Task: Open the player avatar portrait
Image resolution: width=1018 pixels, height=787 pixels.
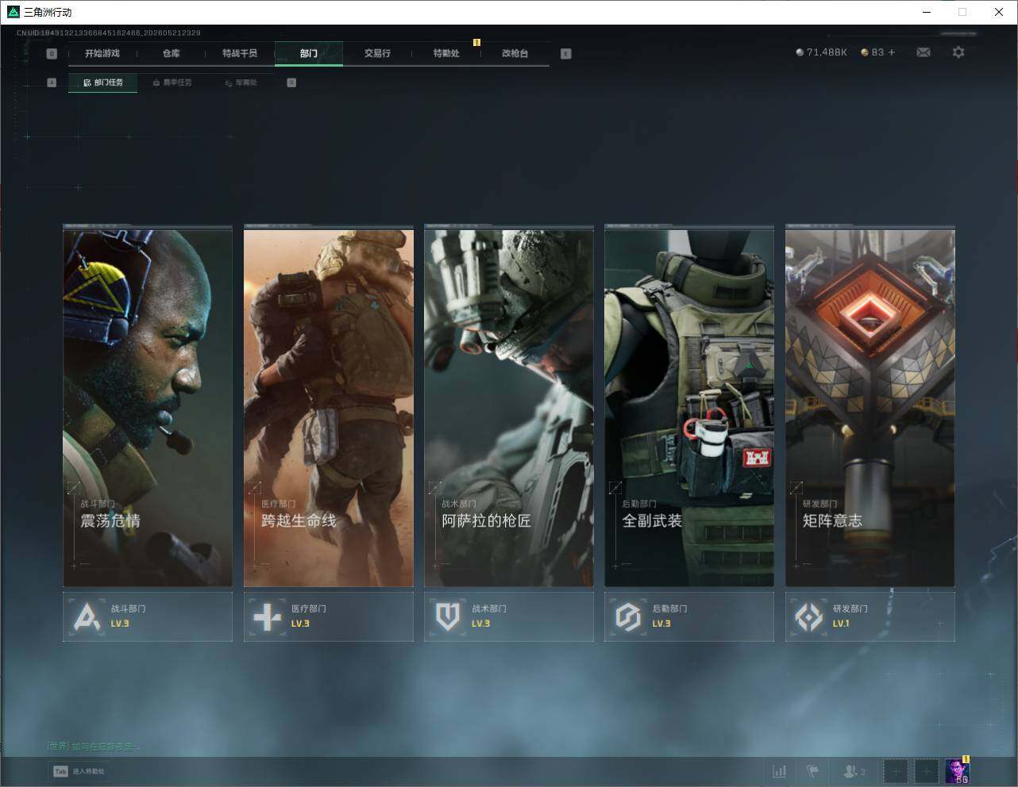Action: pos(958,771)
